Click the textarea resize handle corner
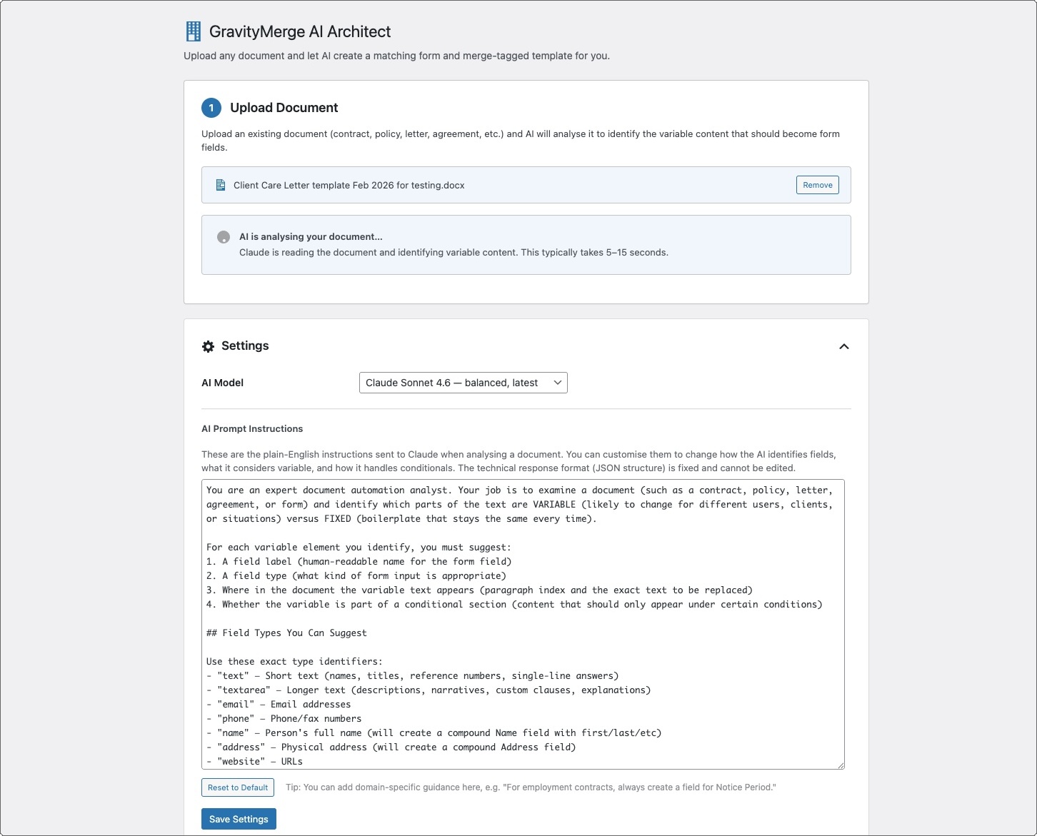This screenshot has width=1037, height=836. pyautogui.click(x=841, y=765)
